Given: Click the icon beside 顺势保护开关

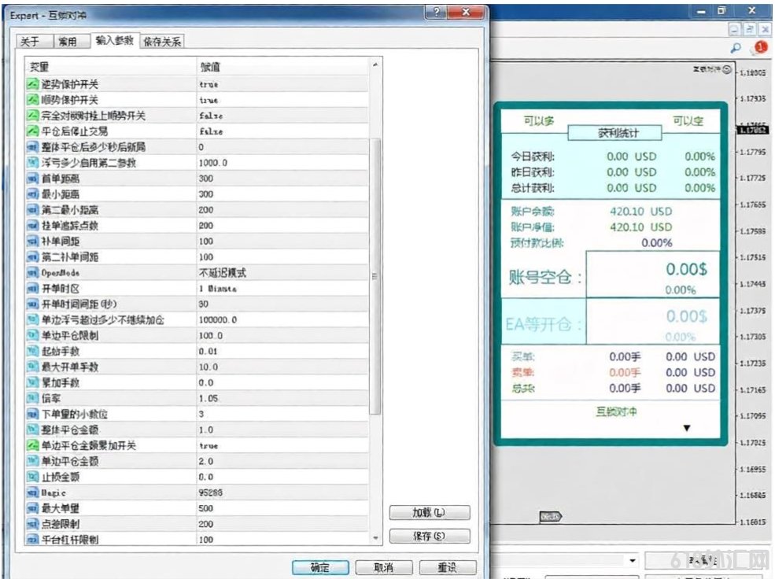Looking at the screenshot, I should pos(32,100).
